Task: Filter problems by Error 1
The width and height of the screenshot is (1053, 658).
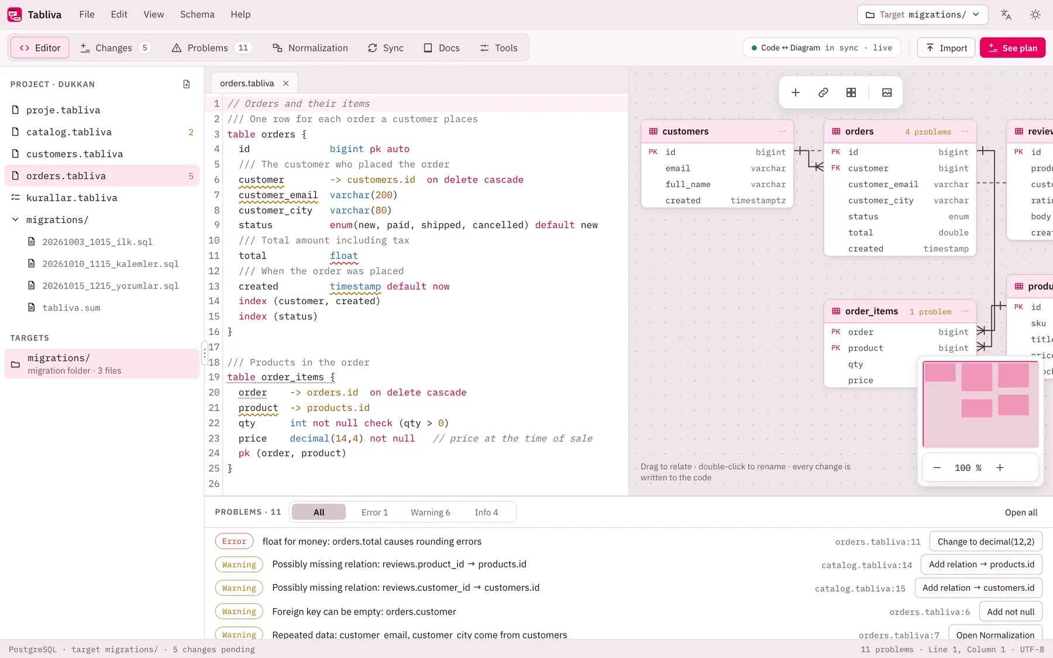Action: (374, 512)
